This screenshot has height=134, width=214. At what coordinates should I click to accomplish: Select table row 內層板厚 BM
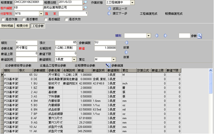click(x=91, y=101)
